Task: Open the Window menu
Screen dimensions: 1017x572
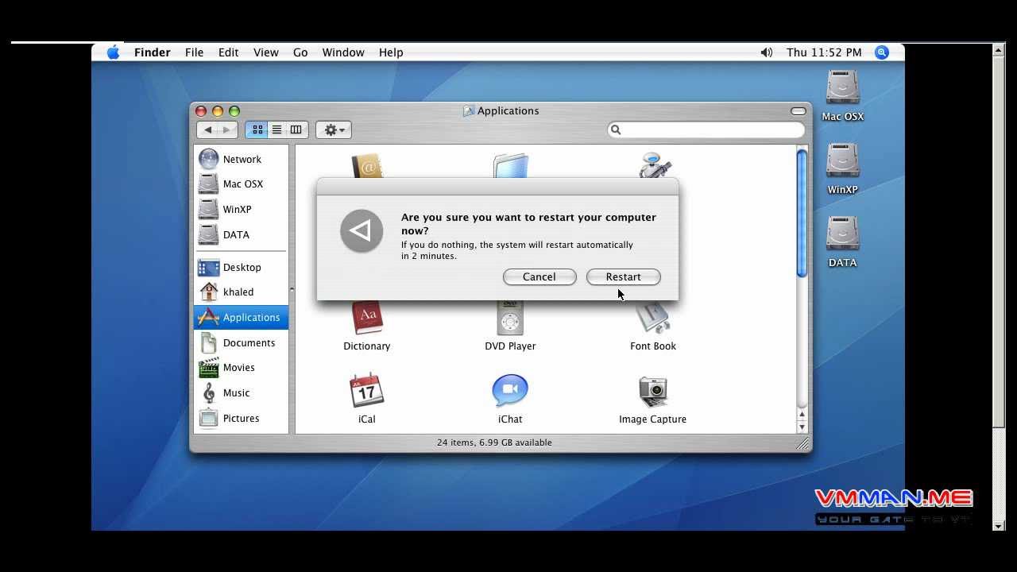Action: click(x=343, y=52)
